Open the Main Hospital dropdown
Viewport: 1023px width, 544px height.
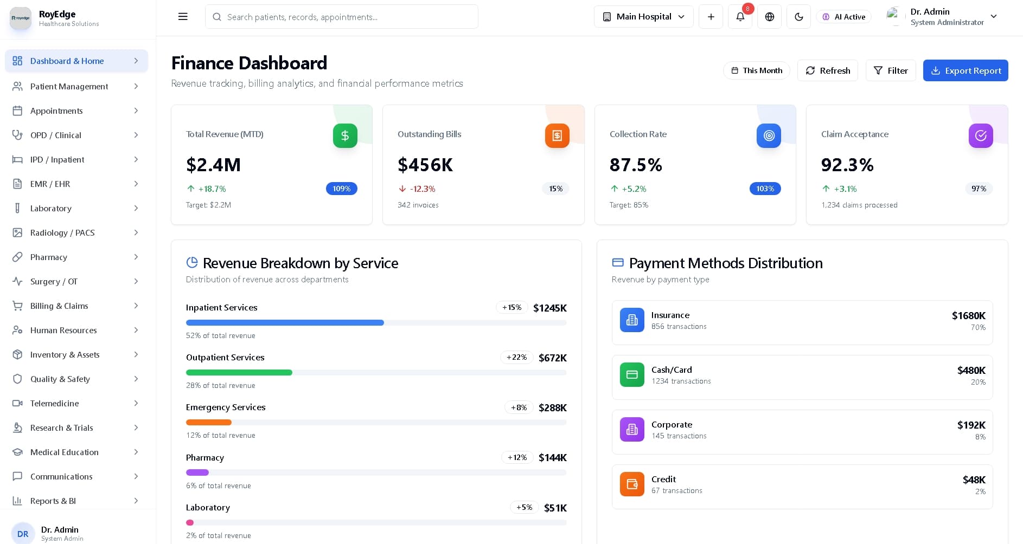click(x=644, y=17)
